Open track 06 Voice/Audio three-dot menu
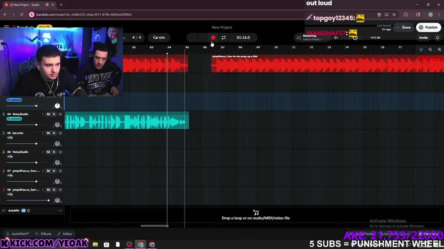 43,152
